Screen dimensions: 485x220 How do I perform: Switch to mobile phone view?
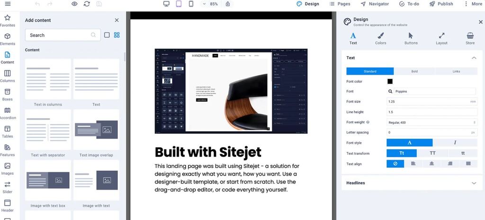tap(191, 4)
